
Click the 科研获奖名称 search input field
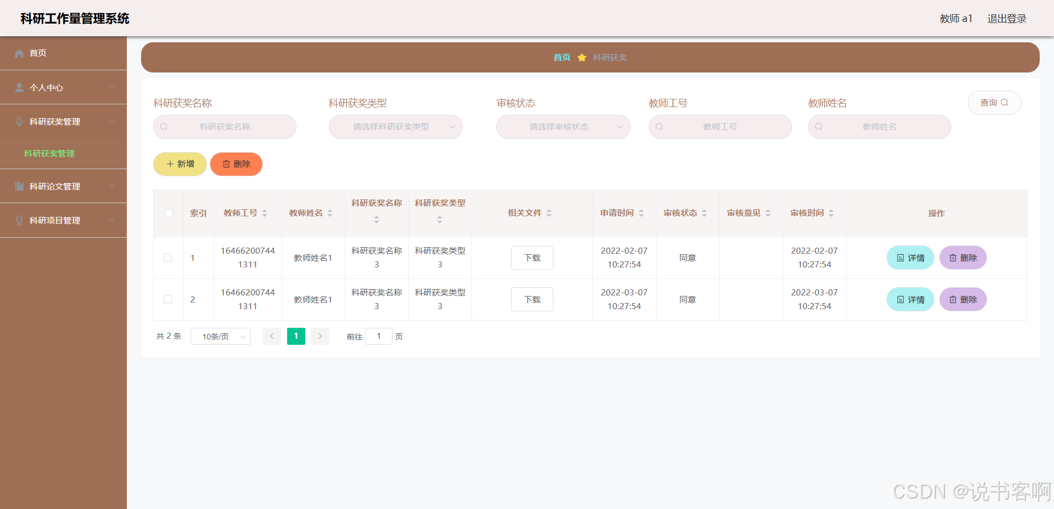(225, 127)
